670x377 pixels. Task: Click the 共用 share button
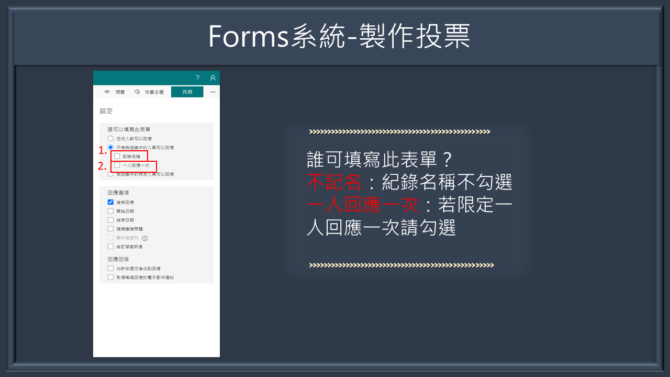pyautogui.click(x=187, y=92)
